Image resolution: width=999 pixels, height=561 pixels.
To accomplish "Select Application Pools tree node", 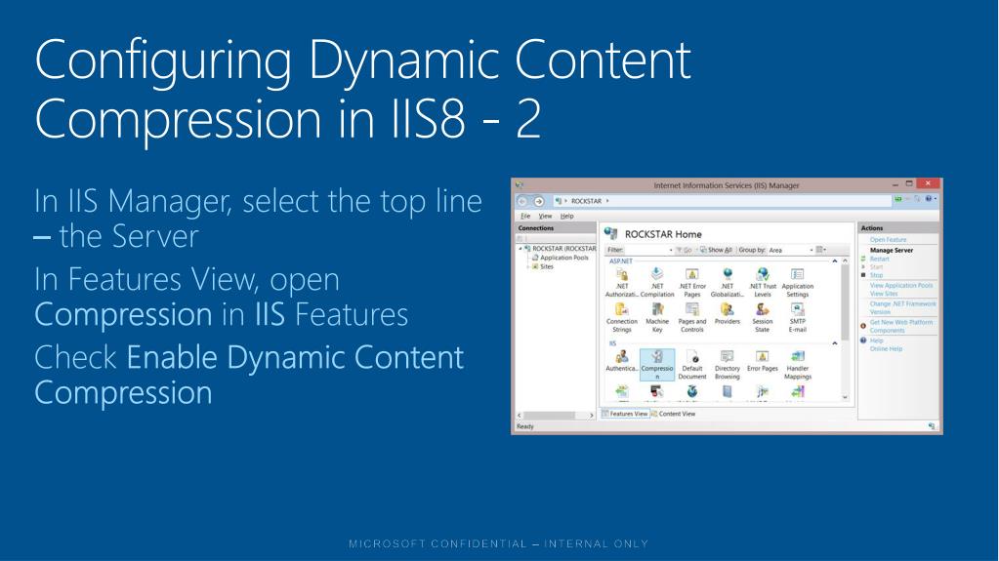I will point(560,258).
